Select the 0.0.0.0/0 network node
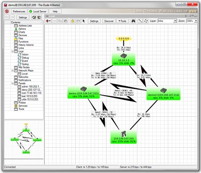201x173 pixels. coord(123,39)
